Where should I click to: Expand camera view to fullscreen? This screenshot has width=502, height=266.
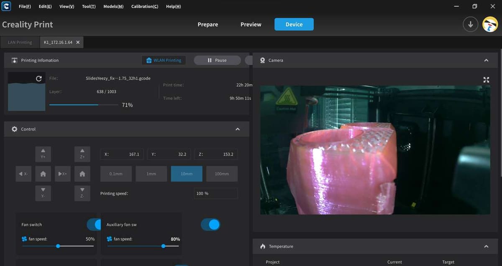(x=486, y=80)
